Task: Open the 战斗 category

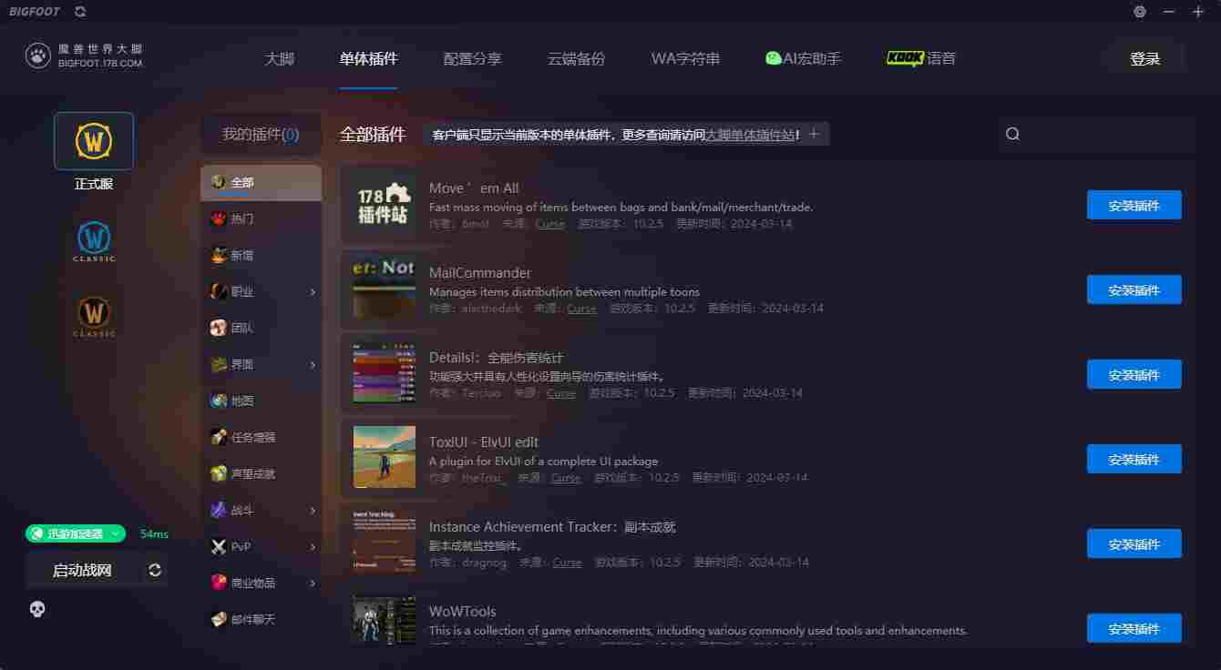Action: pyautogui.click(x=261, y=510)
